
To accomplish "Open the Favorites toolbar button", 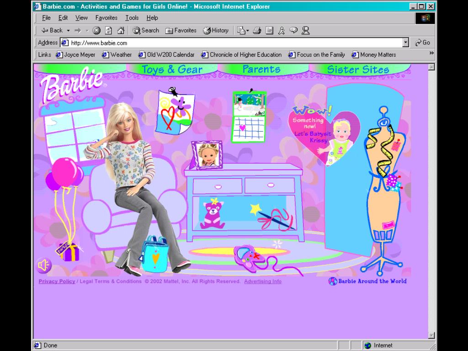I will (181, 31).
